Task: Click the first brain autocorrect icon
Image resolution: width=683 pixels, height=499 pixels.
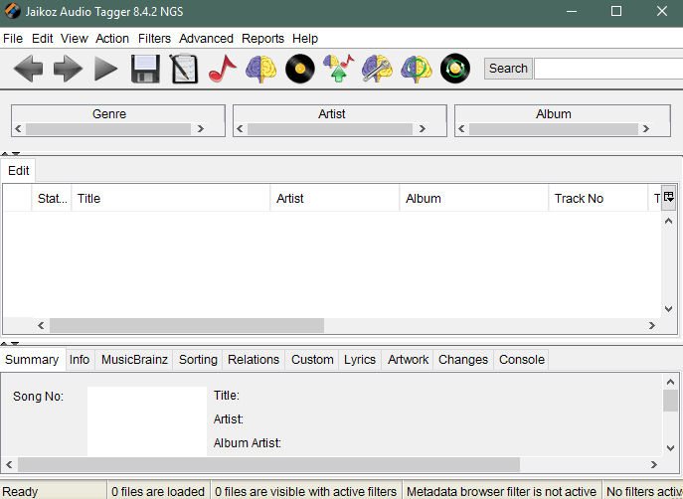Action: pos(260,69)
